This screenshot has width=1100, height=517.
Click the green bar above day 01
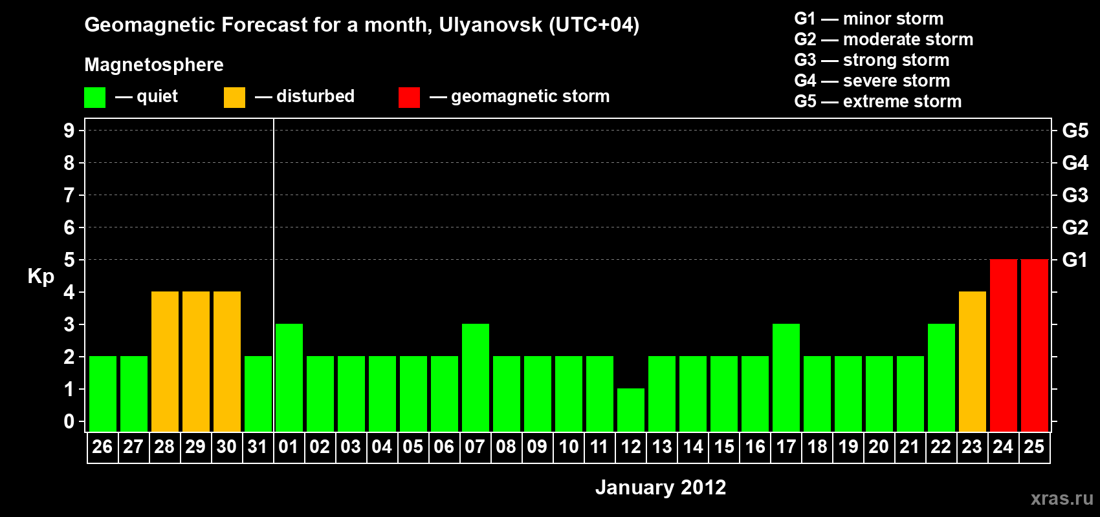pos(289,377)
